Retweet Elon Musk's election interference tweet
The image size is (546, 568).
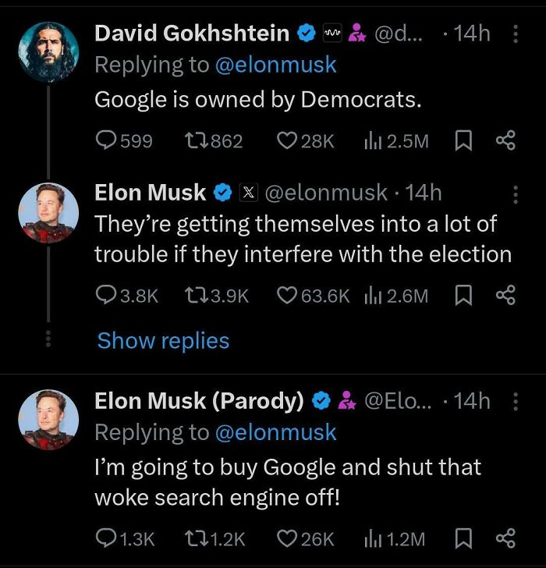(195, 295)
